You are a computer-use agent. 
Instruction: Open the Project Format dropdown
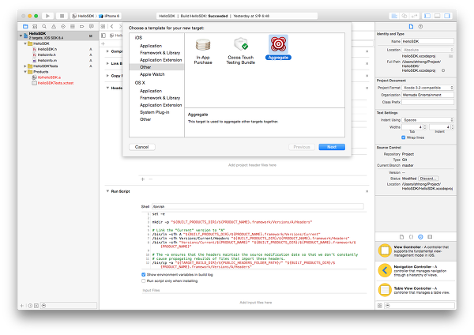(427, 88)
